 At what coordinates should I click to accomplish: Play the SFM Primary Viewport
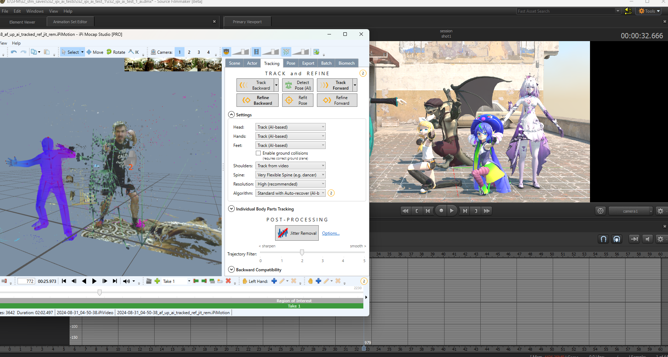click(x=452, y=211)
